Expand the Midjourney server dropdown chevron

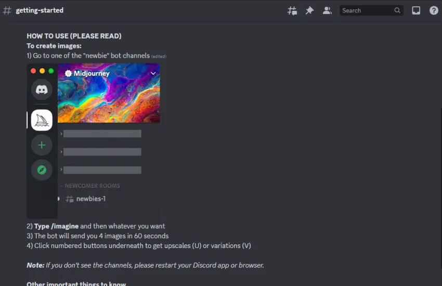coord(153,73)
